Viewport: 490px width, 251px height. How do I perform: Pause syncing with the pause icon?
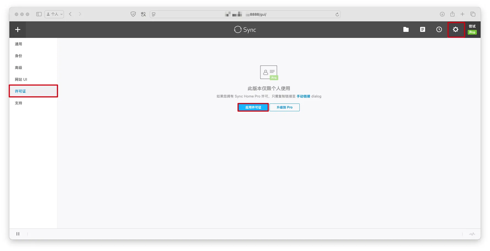[x=18, y=234]
